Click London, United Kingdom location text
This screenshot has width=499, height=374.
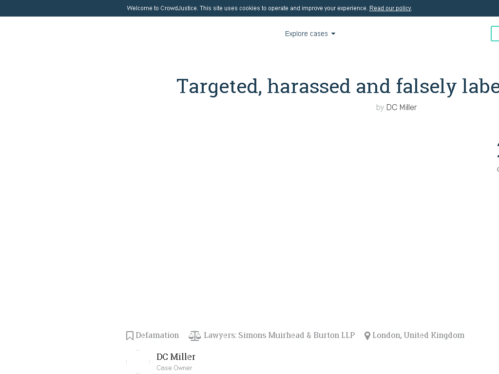pyautogui.click(x=418, y=335)
